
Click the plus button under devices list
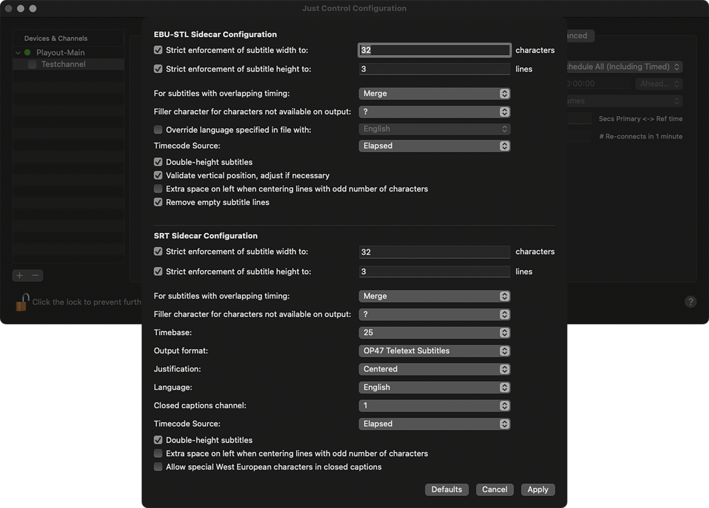tap(20, 275)
